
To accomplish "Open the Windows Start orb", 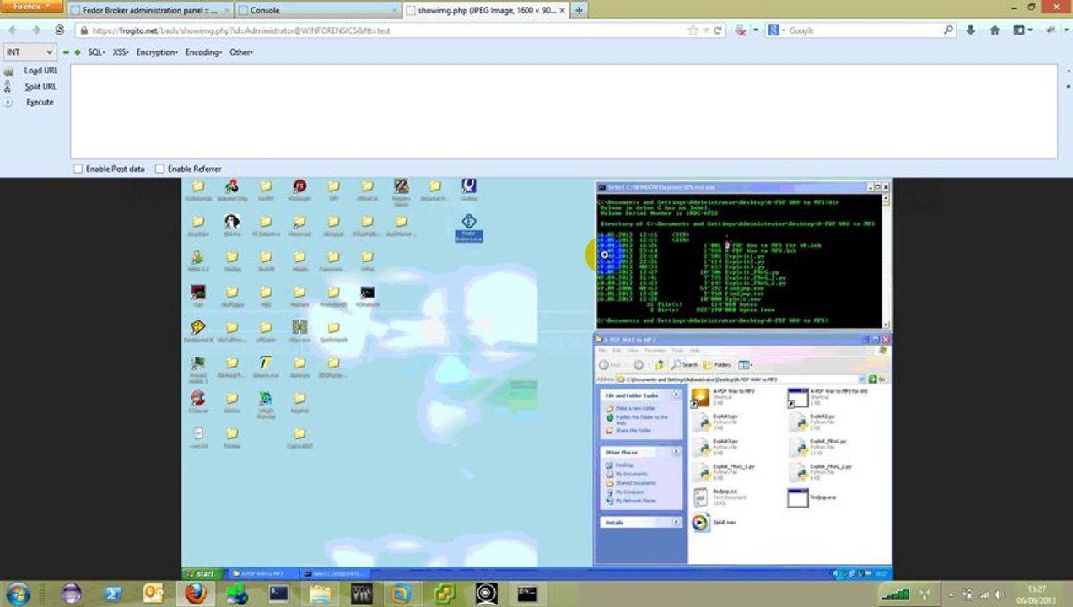I will tap(18, 593).
